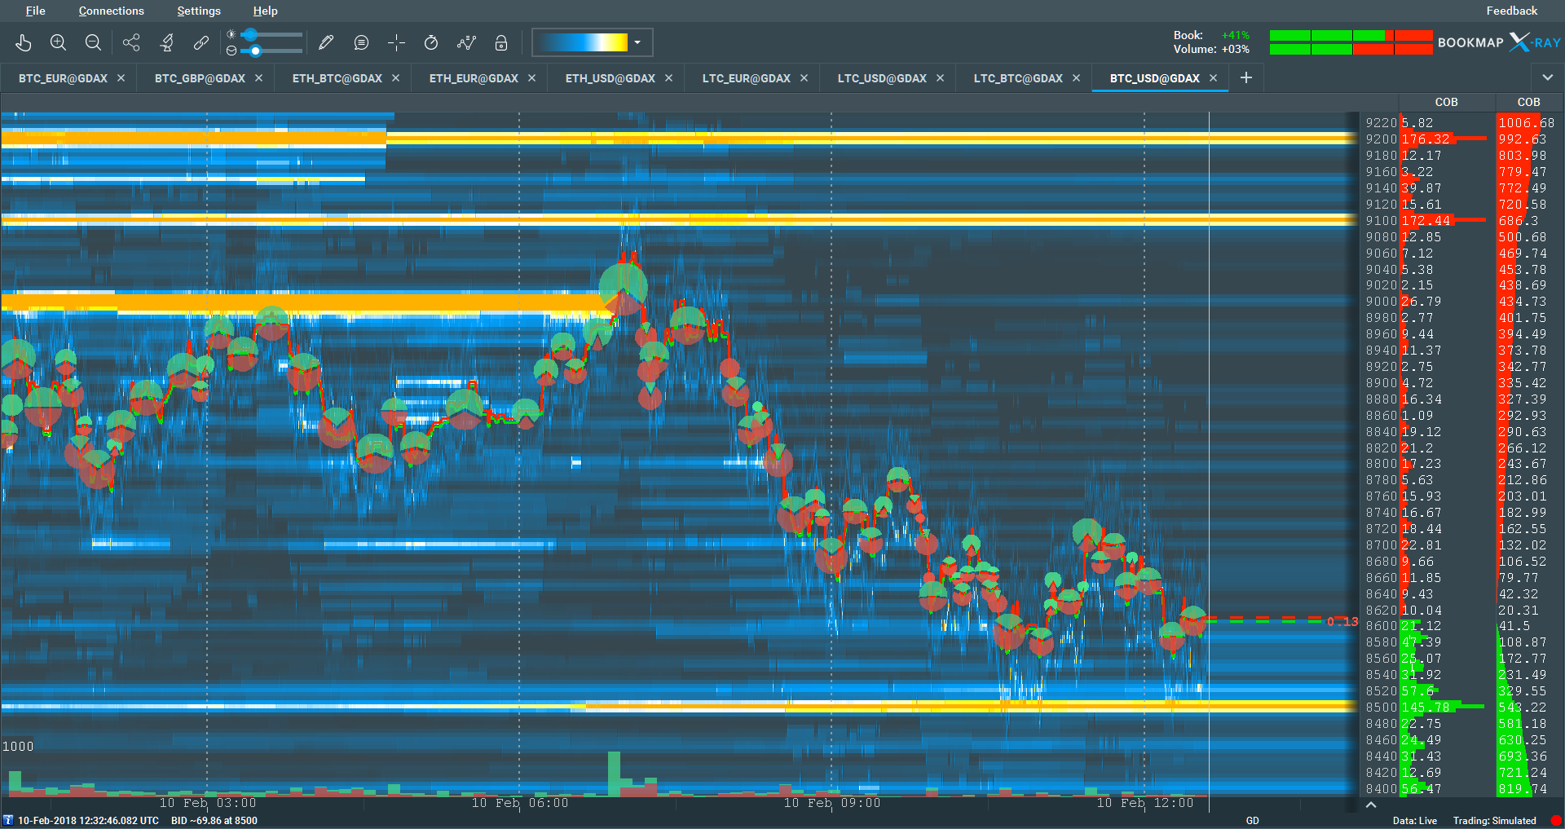
Task: Click the zoom in magnifier icon
Action: click(58, 42)
